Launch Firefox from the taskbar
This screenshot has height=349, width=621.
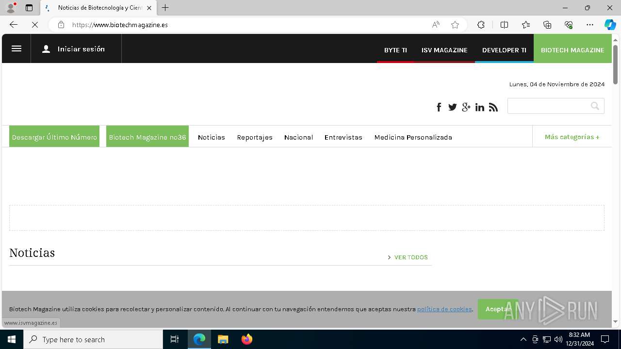tap(247, 339)
